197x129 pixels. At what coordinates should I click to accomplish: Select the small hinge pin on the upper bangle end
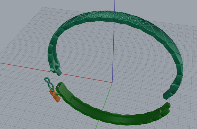(x=51, y=69)
